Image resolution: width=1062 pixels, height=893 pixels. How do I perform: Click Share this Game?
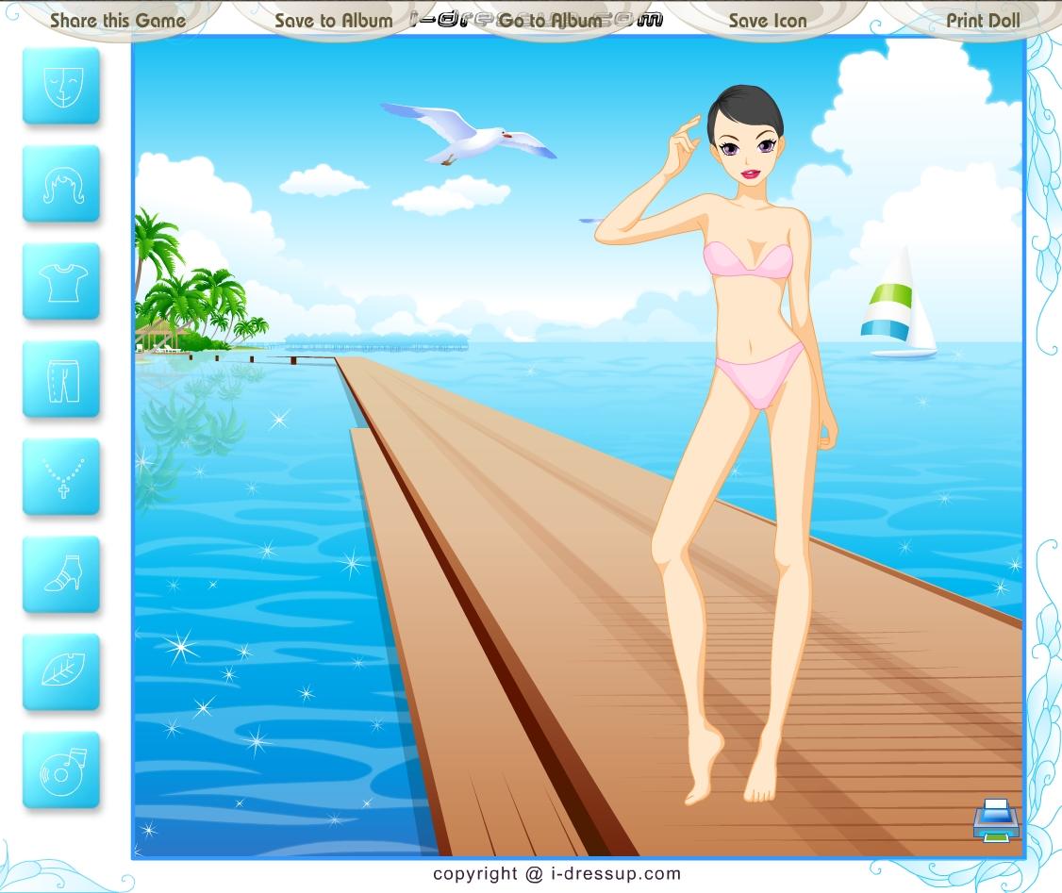tap(118, 20)
